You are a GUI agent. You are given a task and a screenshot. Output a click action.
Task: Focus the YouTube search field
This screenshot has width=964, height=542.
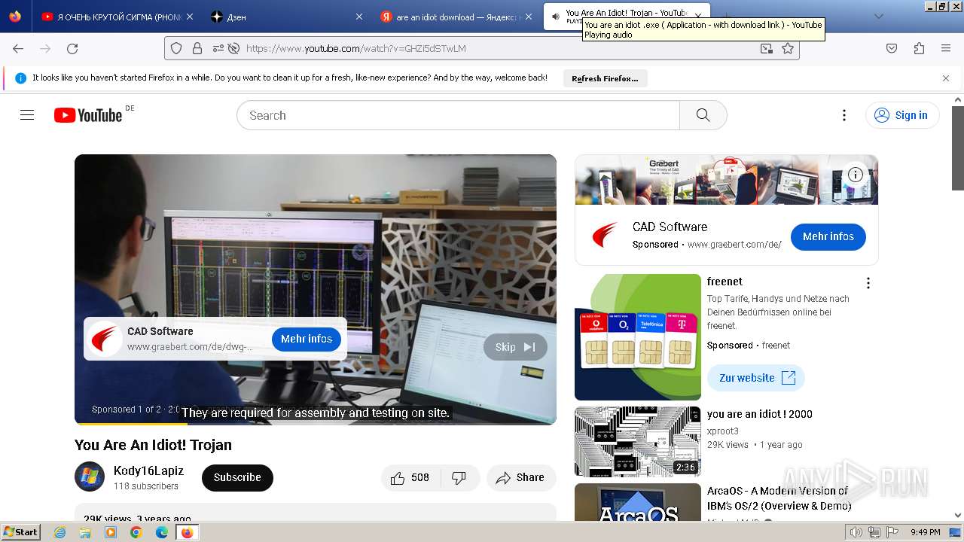pos(458,115)
